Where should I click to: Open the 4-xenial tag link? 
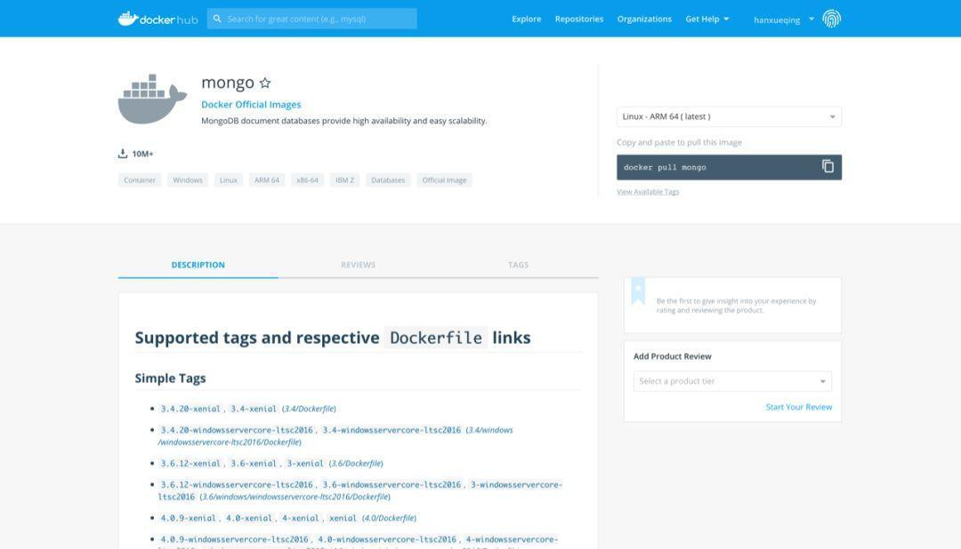[301, 518]
